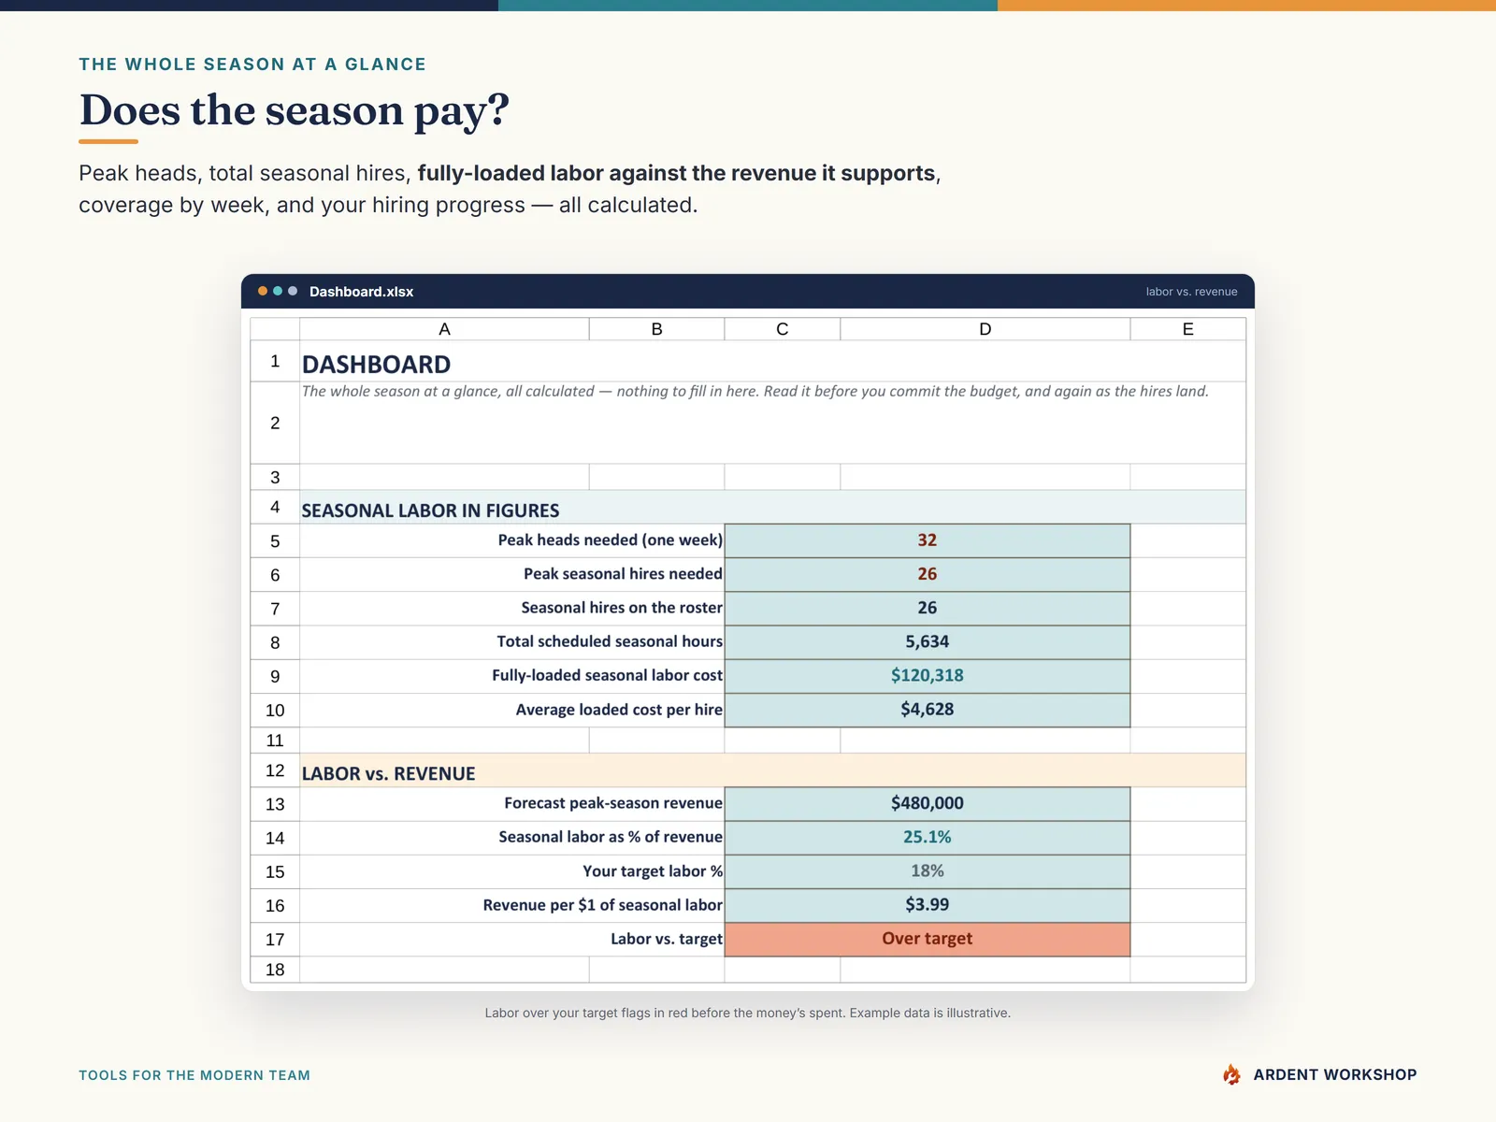Image resolution: width=1496 pixels, height=1122 pixels.
Task: Click the $480,000 forecast revenue cell
Action: (927, 803)
